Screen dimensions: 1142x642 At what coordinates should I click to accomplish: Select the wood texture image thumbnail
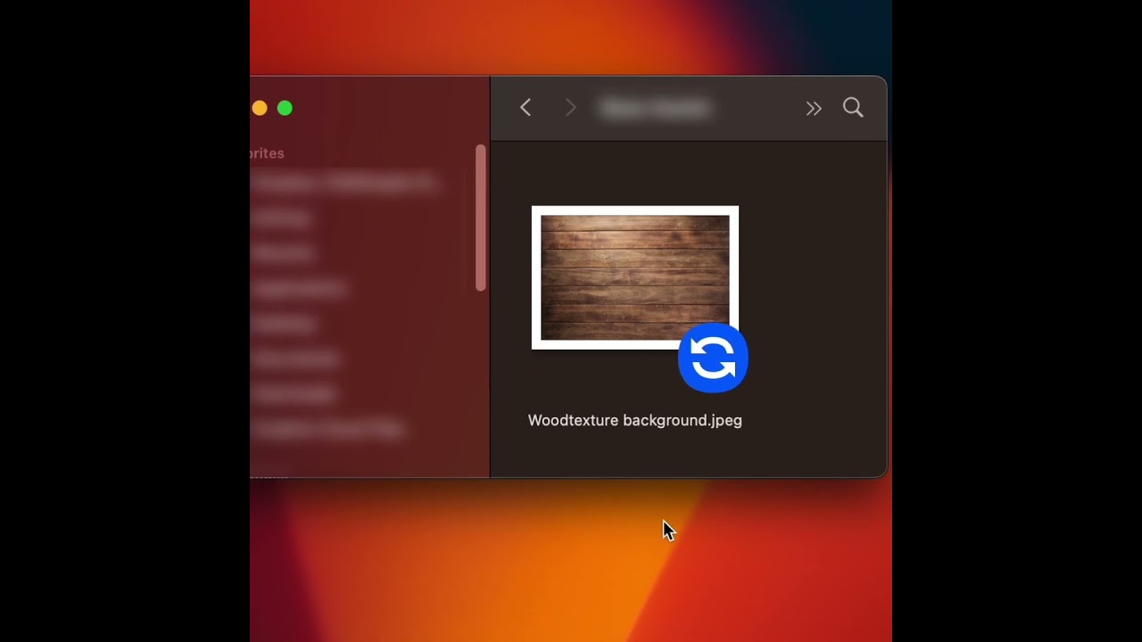[635, 277]
